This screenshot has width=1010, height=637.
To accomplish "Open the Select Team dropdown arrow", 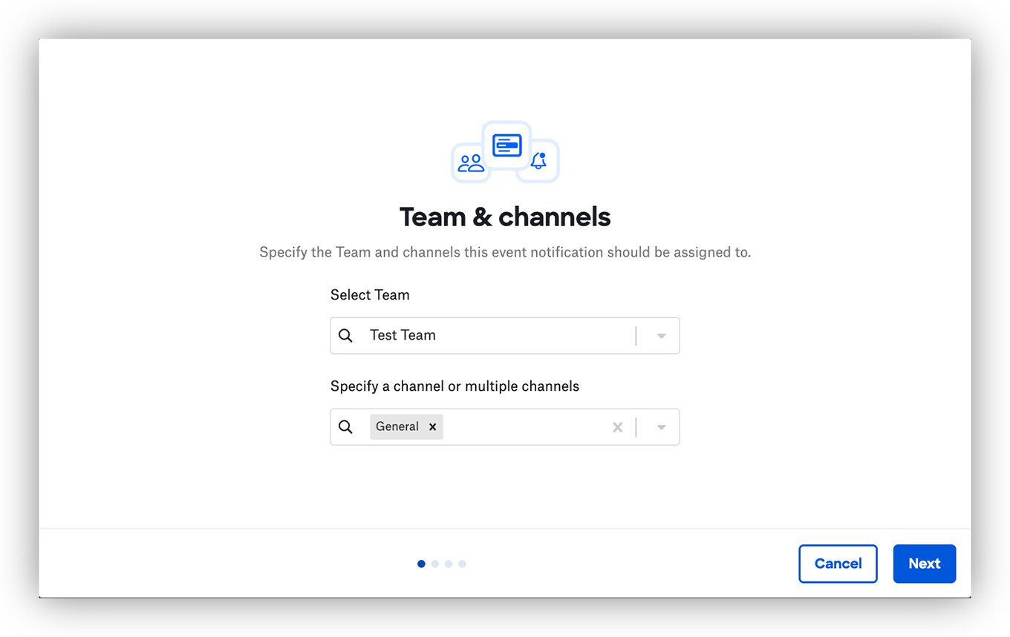I will click(x=659, y=335).
